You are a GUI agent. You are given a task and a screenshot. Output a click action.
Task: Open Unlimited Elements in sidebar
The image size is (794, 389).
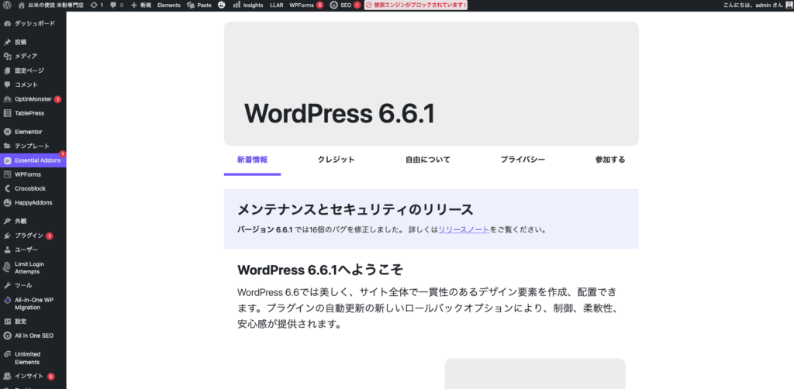tap(33, 358)
